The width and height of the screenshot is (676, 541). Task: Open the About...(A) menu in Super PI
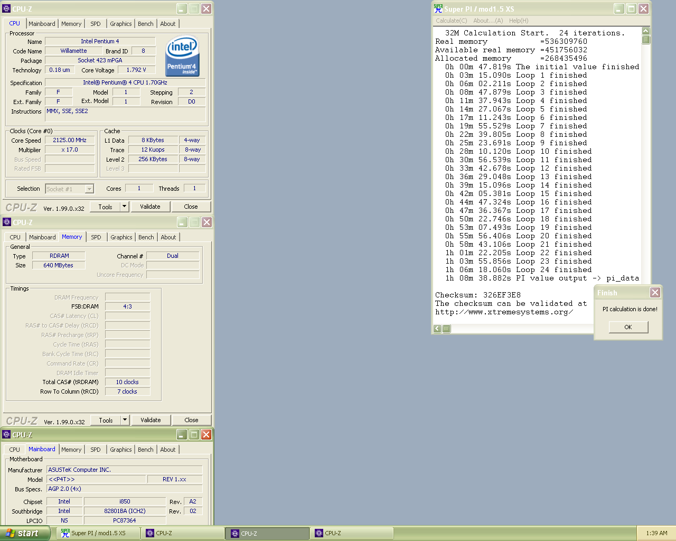488,21
